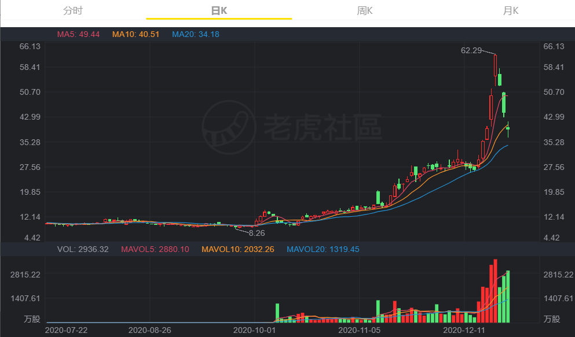
Task: Click the MA10: 40.51 indicator label
Action: pyautogui.click(x=135, y=35)
